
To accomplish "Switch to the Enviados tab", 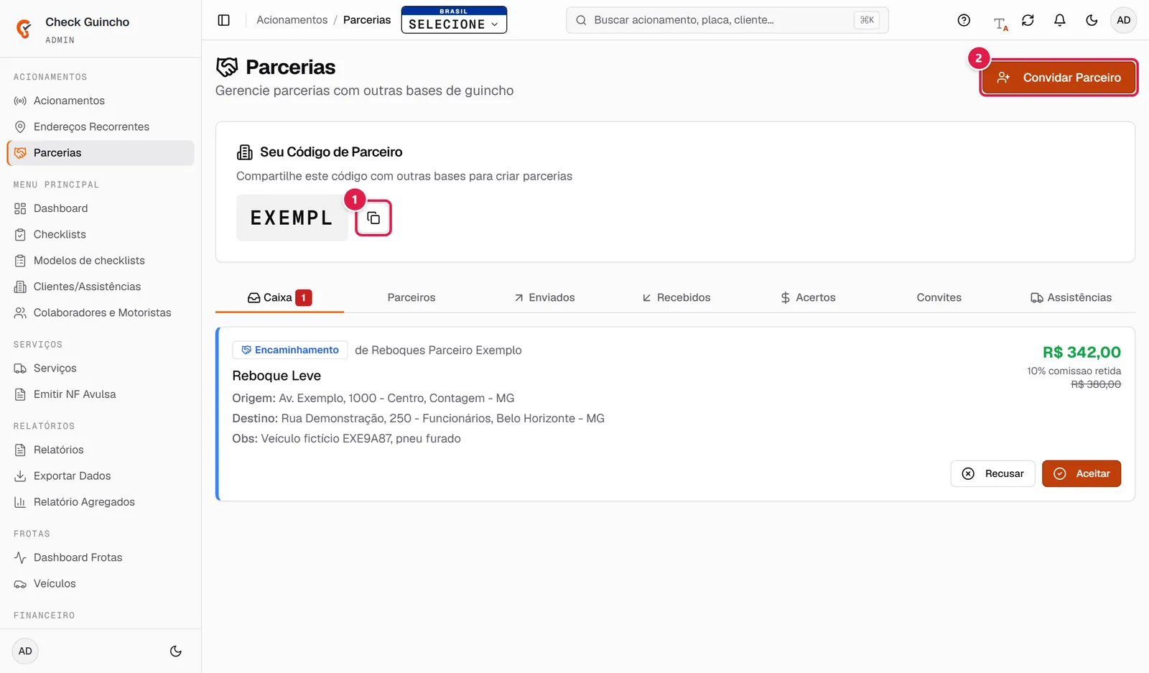I will tap(544, 297).
